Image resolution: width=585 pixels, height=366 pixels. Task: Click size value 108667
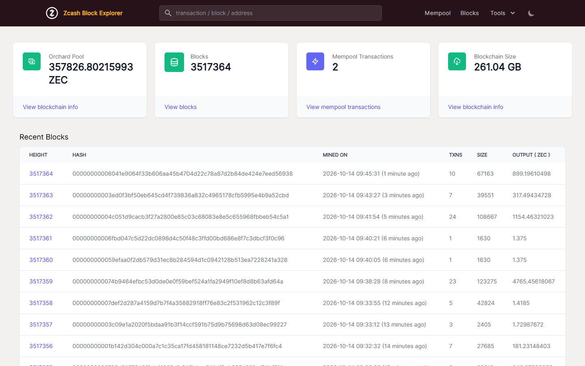(487, 217)
